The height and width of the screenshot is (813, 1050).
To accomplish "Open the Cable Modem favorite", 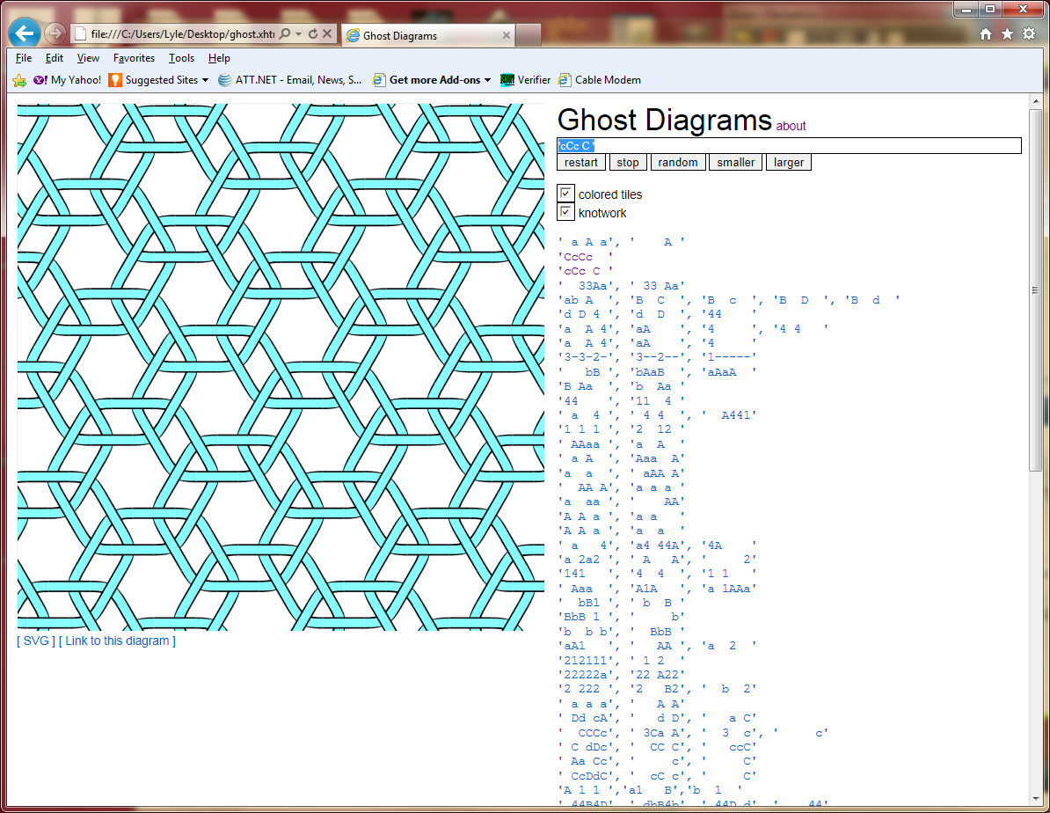I will point(600,80).
